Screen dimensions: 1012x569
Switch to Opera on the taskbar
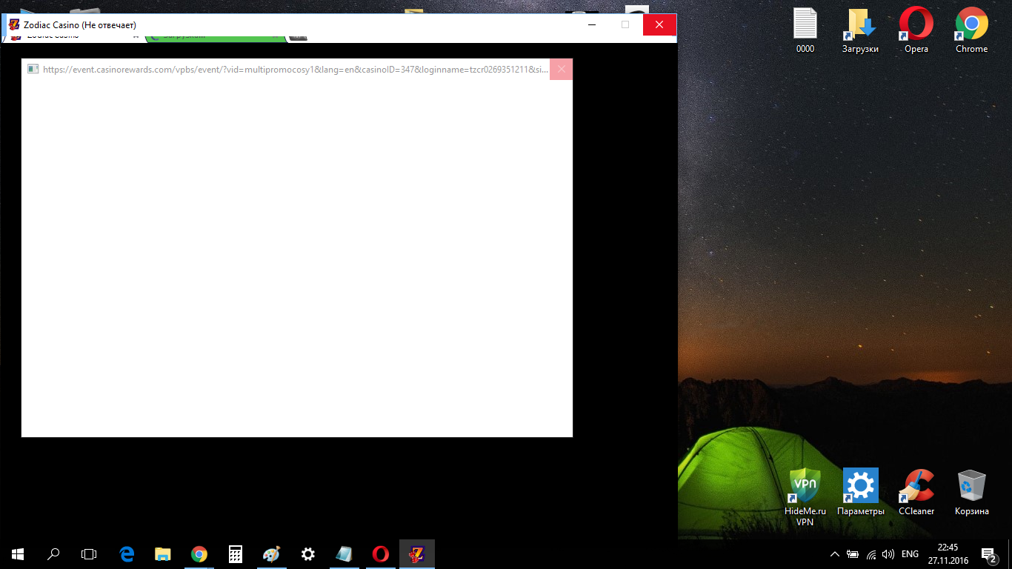(x=381, y=553)
